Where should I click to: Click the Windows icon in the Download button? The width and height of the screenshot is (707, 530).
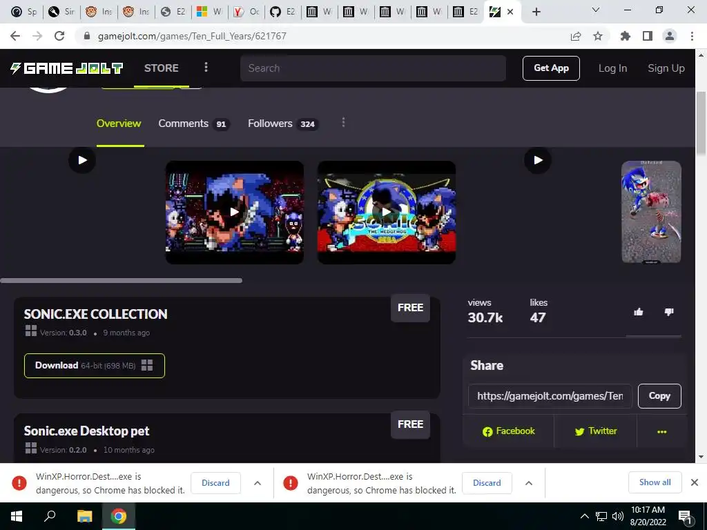[148, 366]
